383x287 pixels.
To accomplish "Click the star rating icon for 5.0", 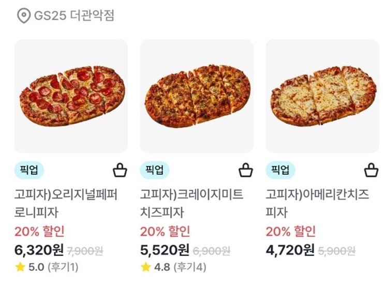I will tap(20, 267).
